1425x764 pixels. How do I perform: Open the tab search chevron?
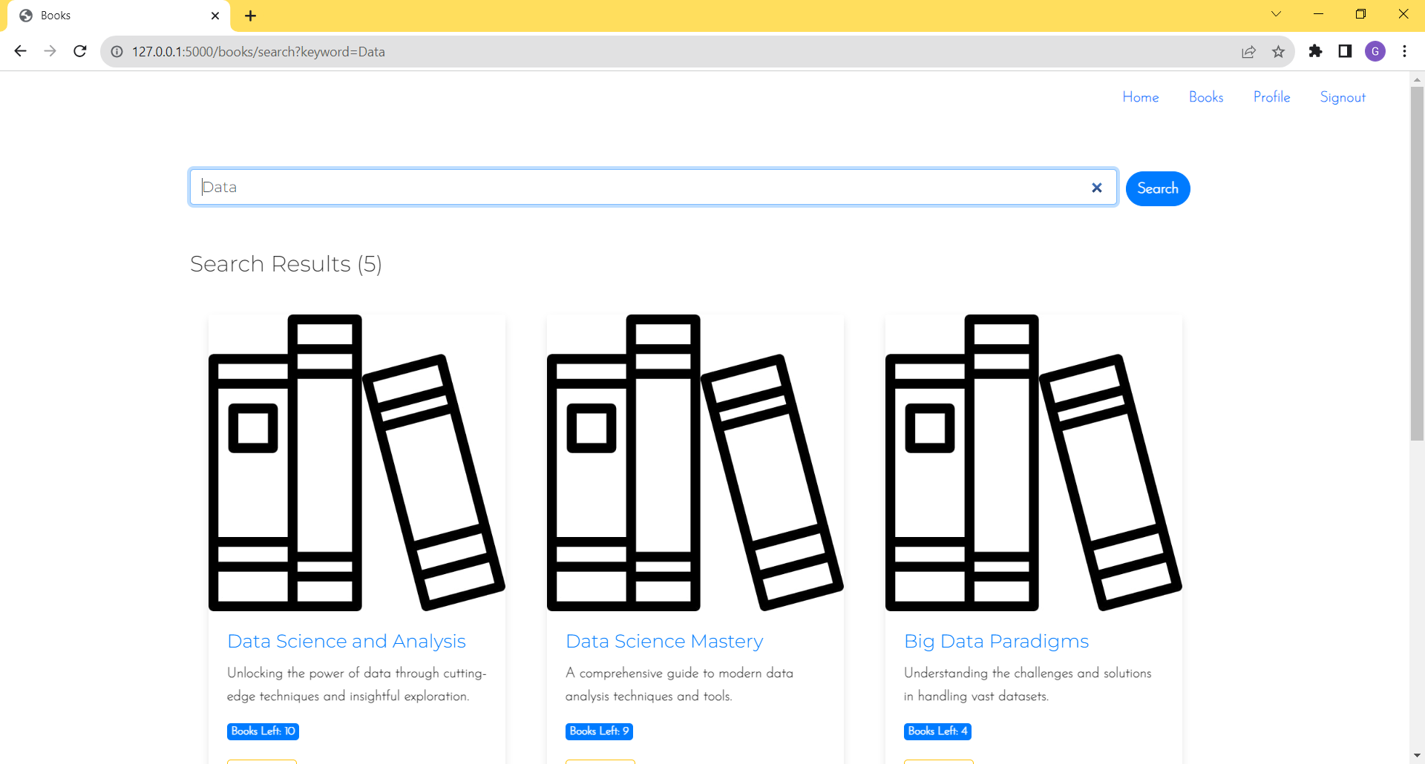point(1276,14)
